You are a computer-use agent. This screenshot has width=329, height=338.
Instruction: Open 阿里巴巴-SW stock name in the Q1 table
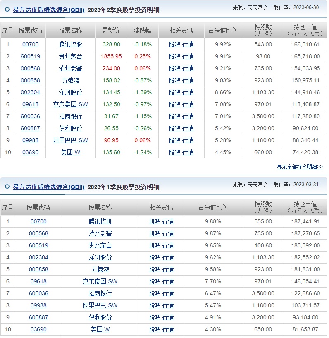100,305
